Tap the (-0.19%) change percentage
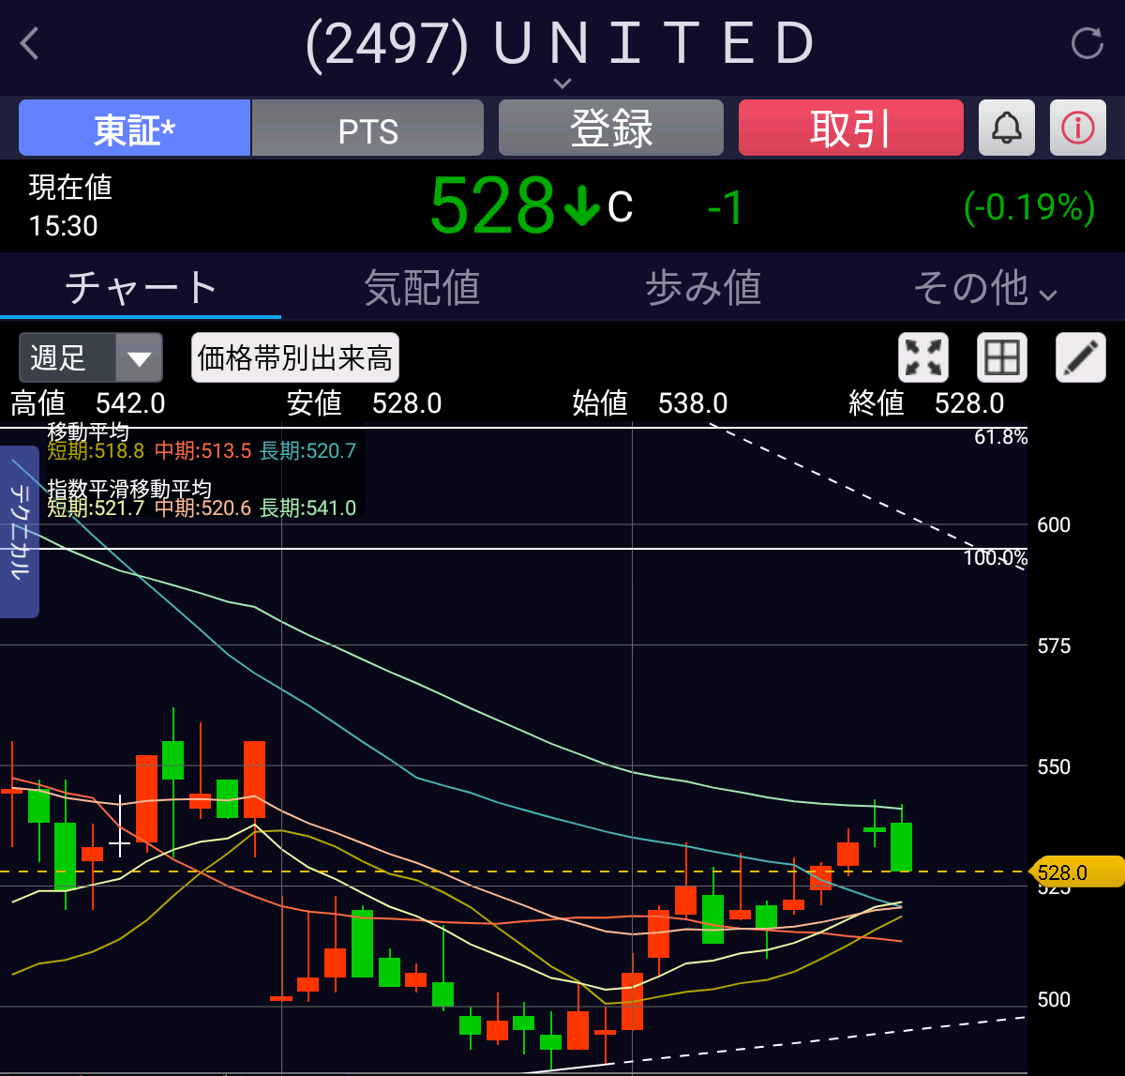This screenshot has height=1076, width=1125. [x=1029, y=206]
